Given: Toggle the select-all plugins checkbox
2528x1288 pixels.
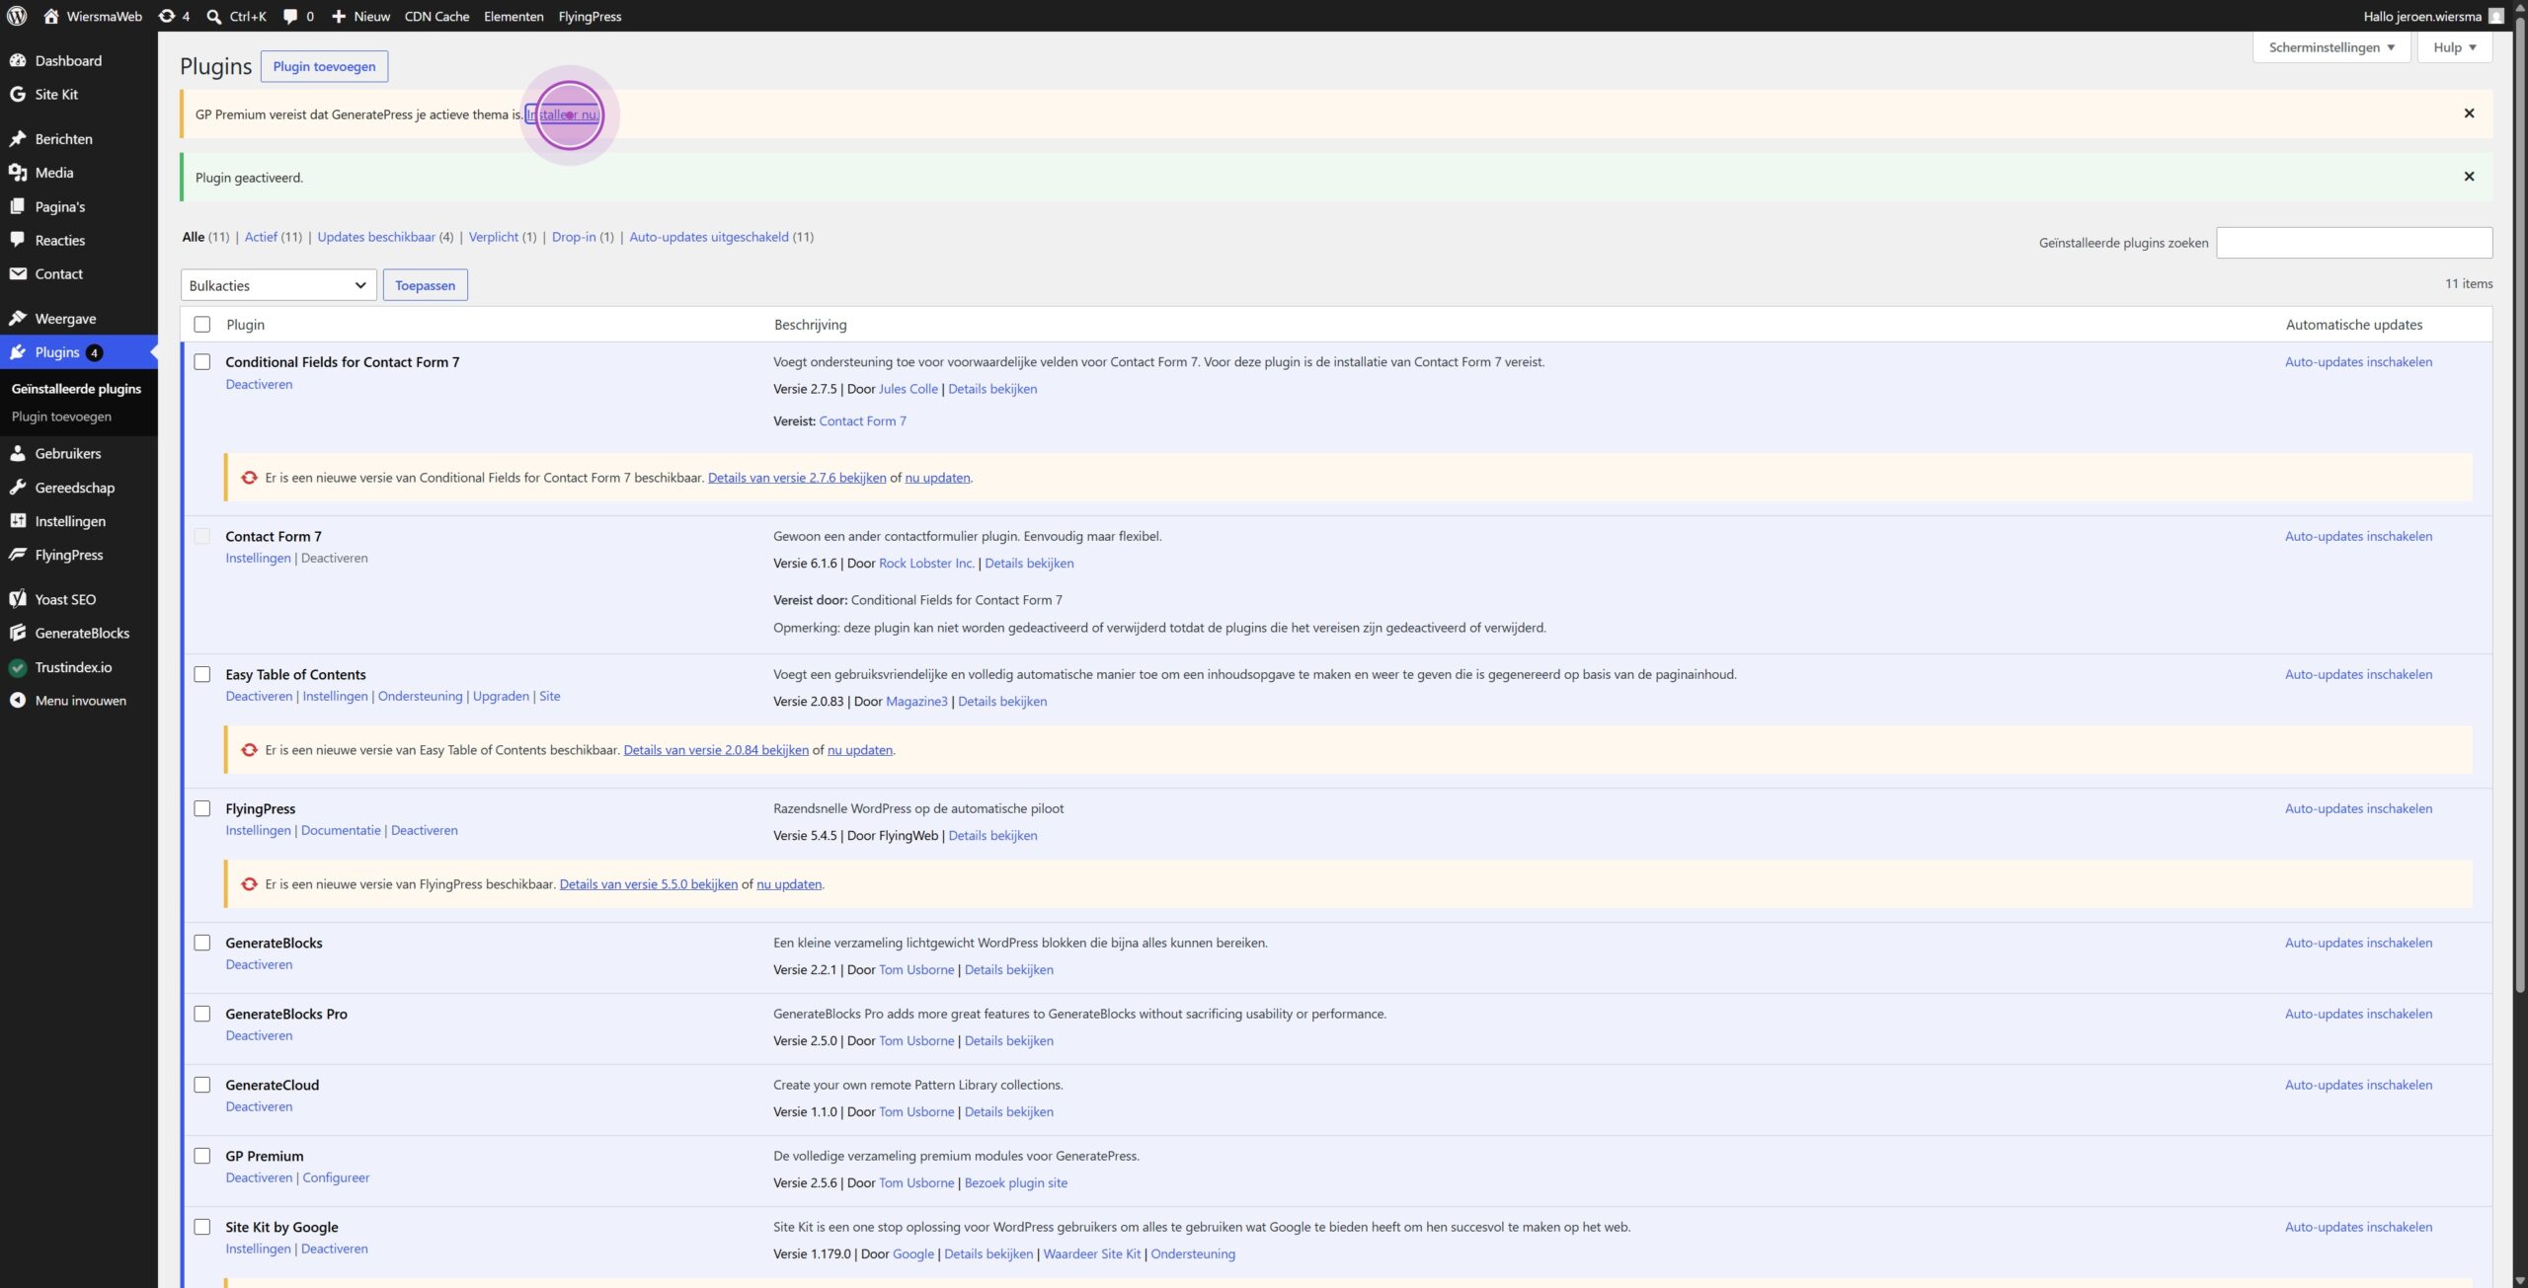Looking at the screenshot, I should 202,324.
